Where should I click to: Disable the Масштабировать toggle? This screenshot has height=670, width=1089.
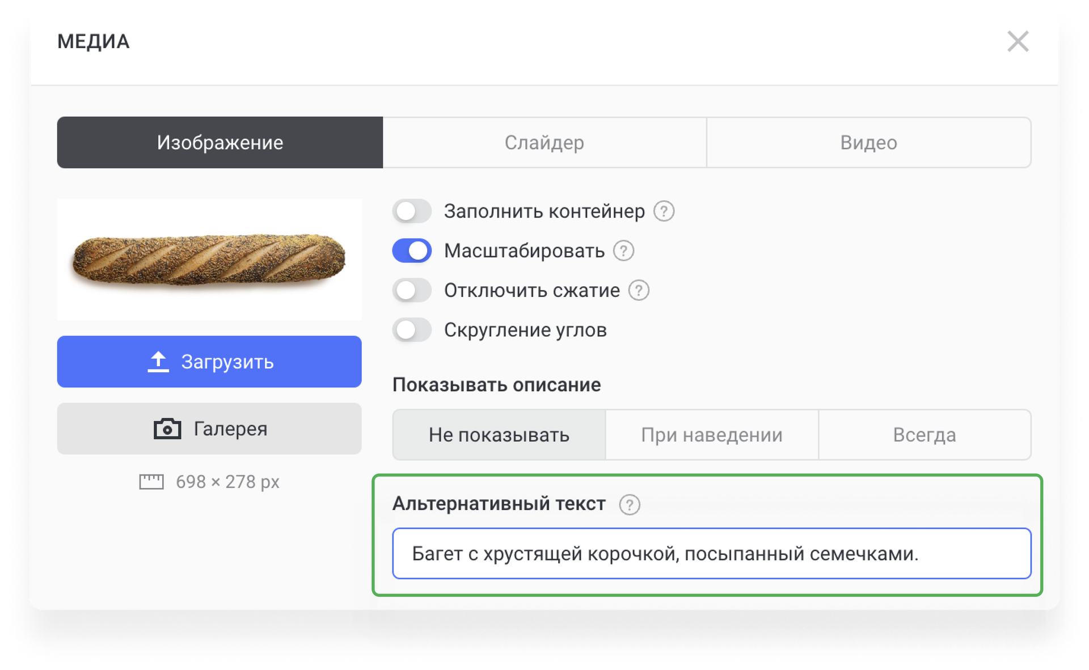[412, 251]
